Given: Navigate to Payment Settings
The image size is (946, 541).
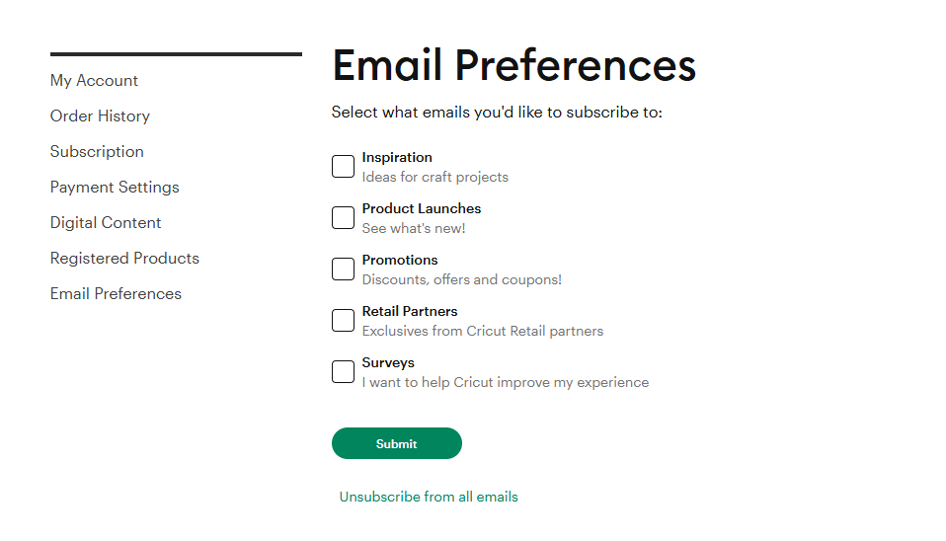Looking at the screenshot, I should [115, 188].
